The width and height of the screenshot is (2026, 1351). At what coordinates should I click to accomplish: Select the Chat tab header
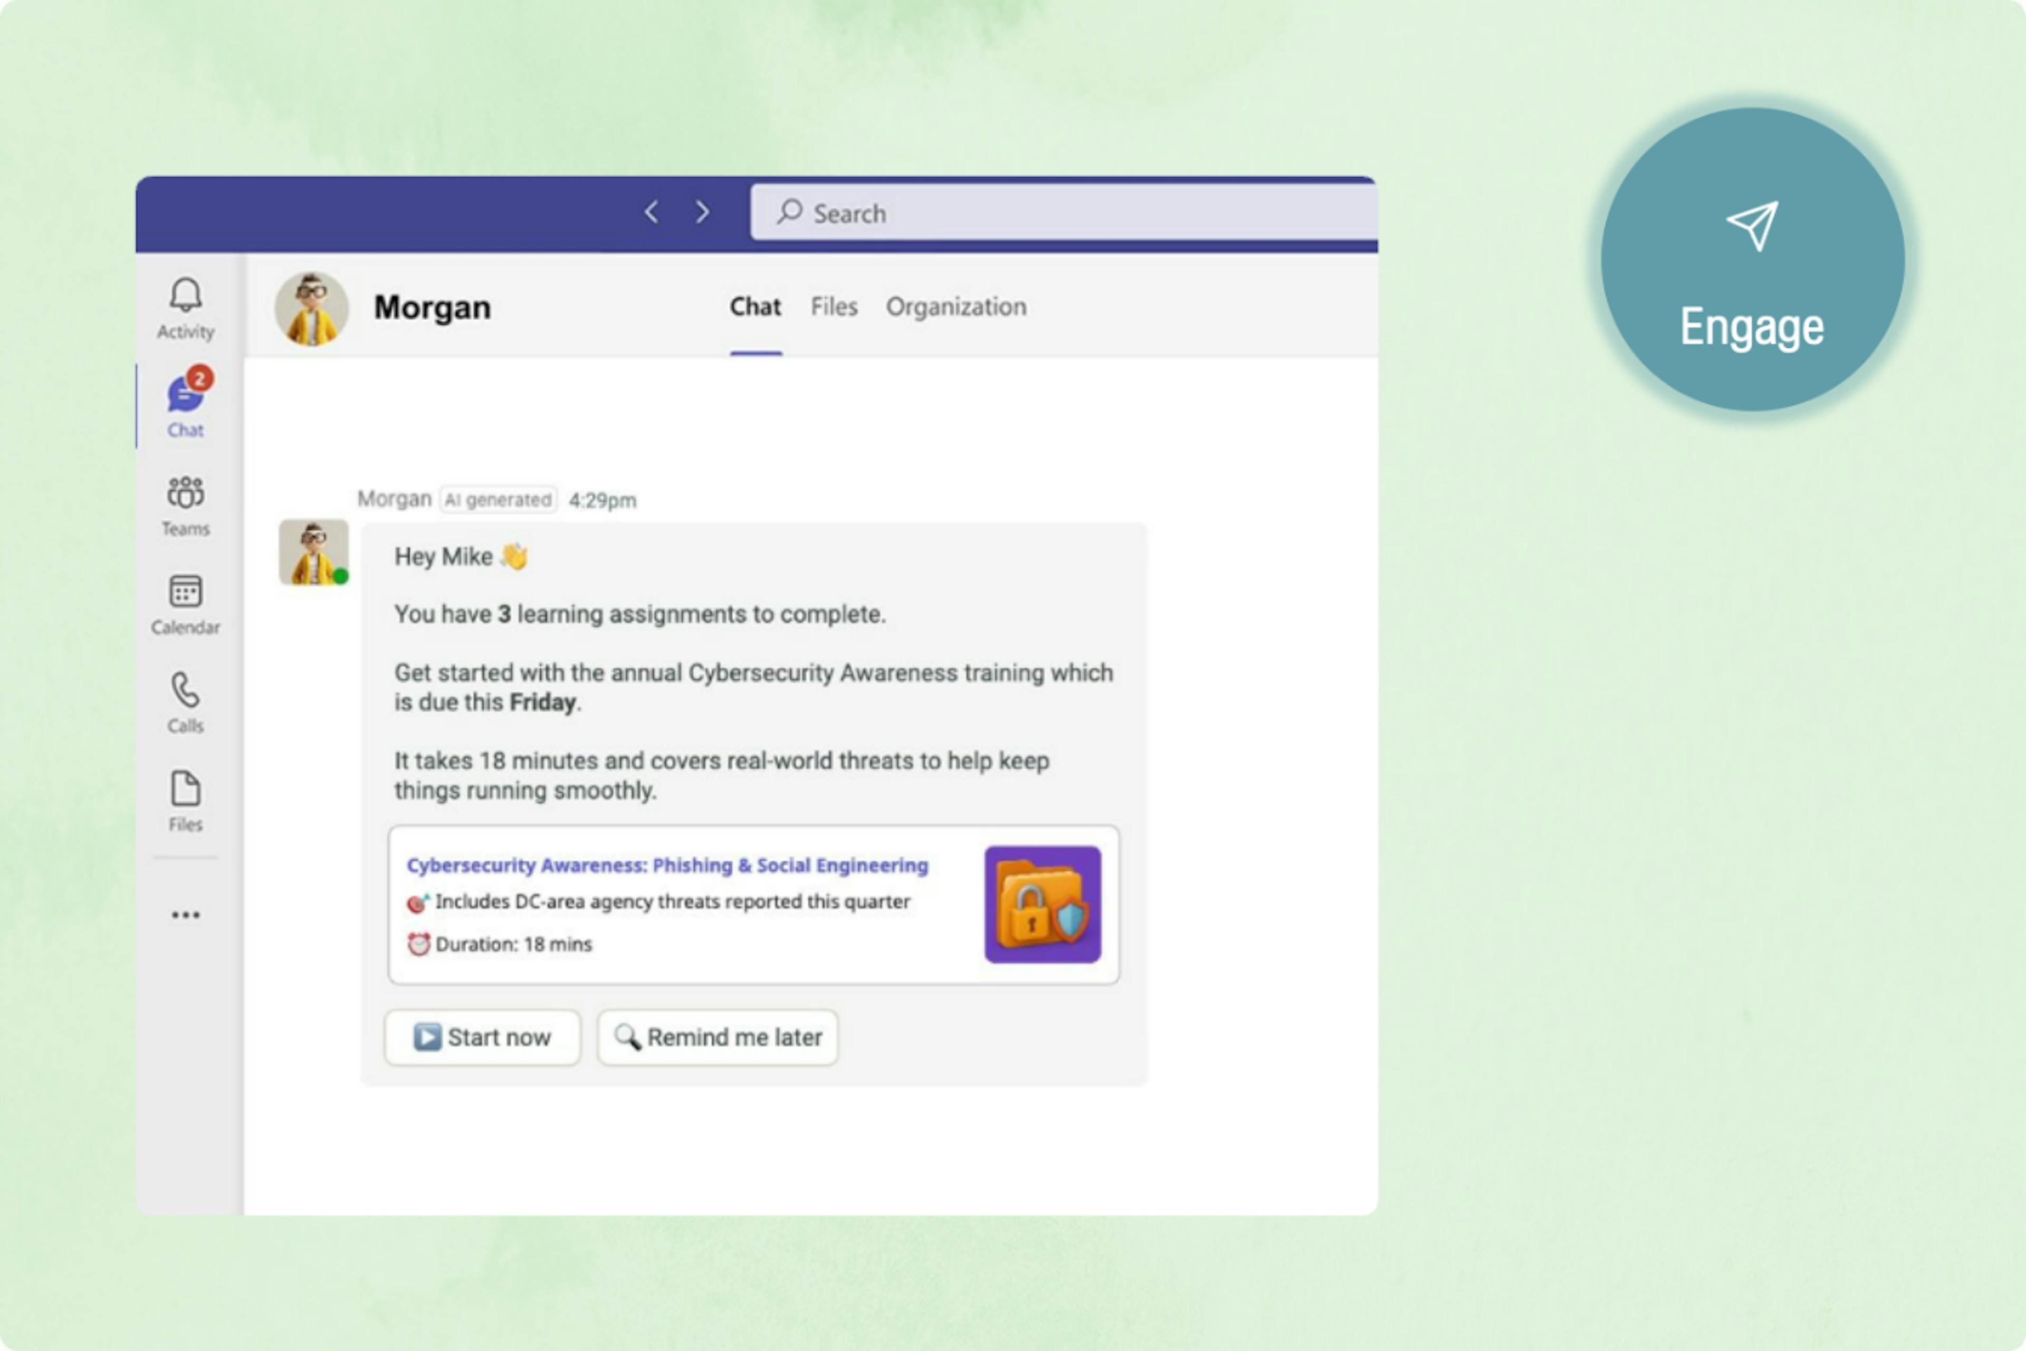click(754, 307)
